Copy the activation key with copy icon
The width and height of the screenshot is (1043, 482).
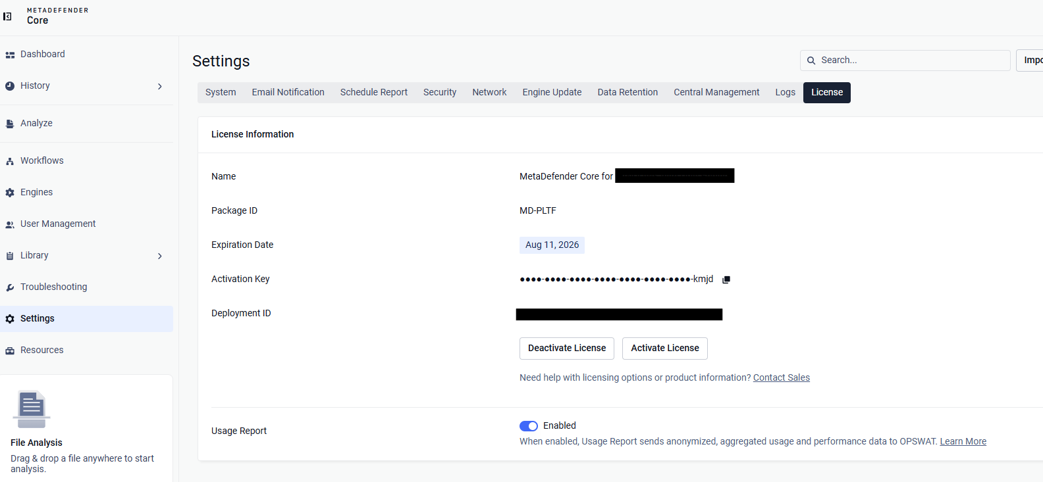726,279
